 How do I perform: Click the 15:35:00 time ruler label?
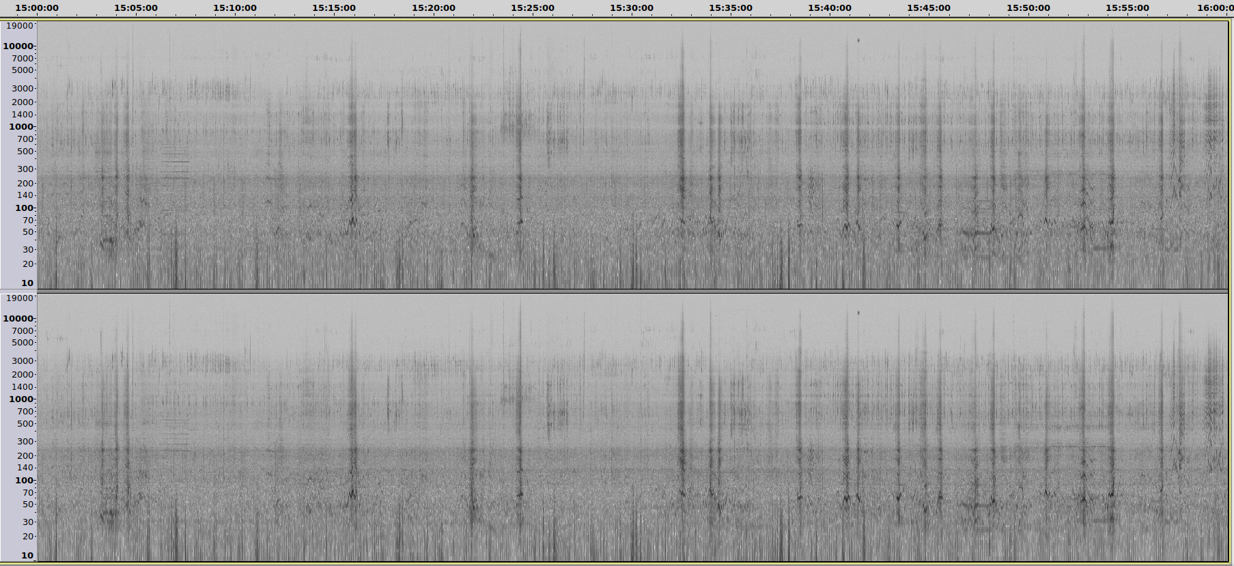point(730,8)
